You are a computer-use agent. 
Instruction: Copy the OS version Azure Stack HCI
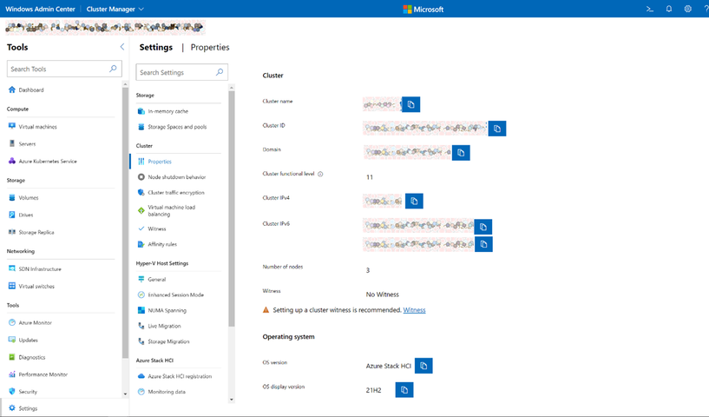pos(423,366)
